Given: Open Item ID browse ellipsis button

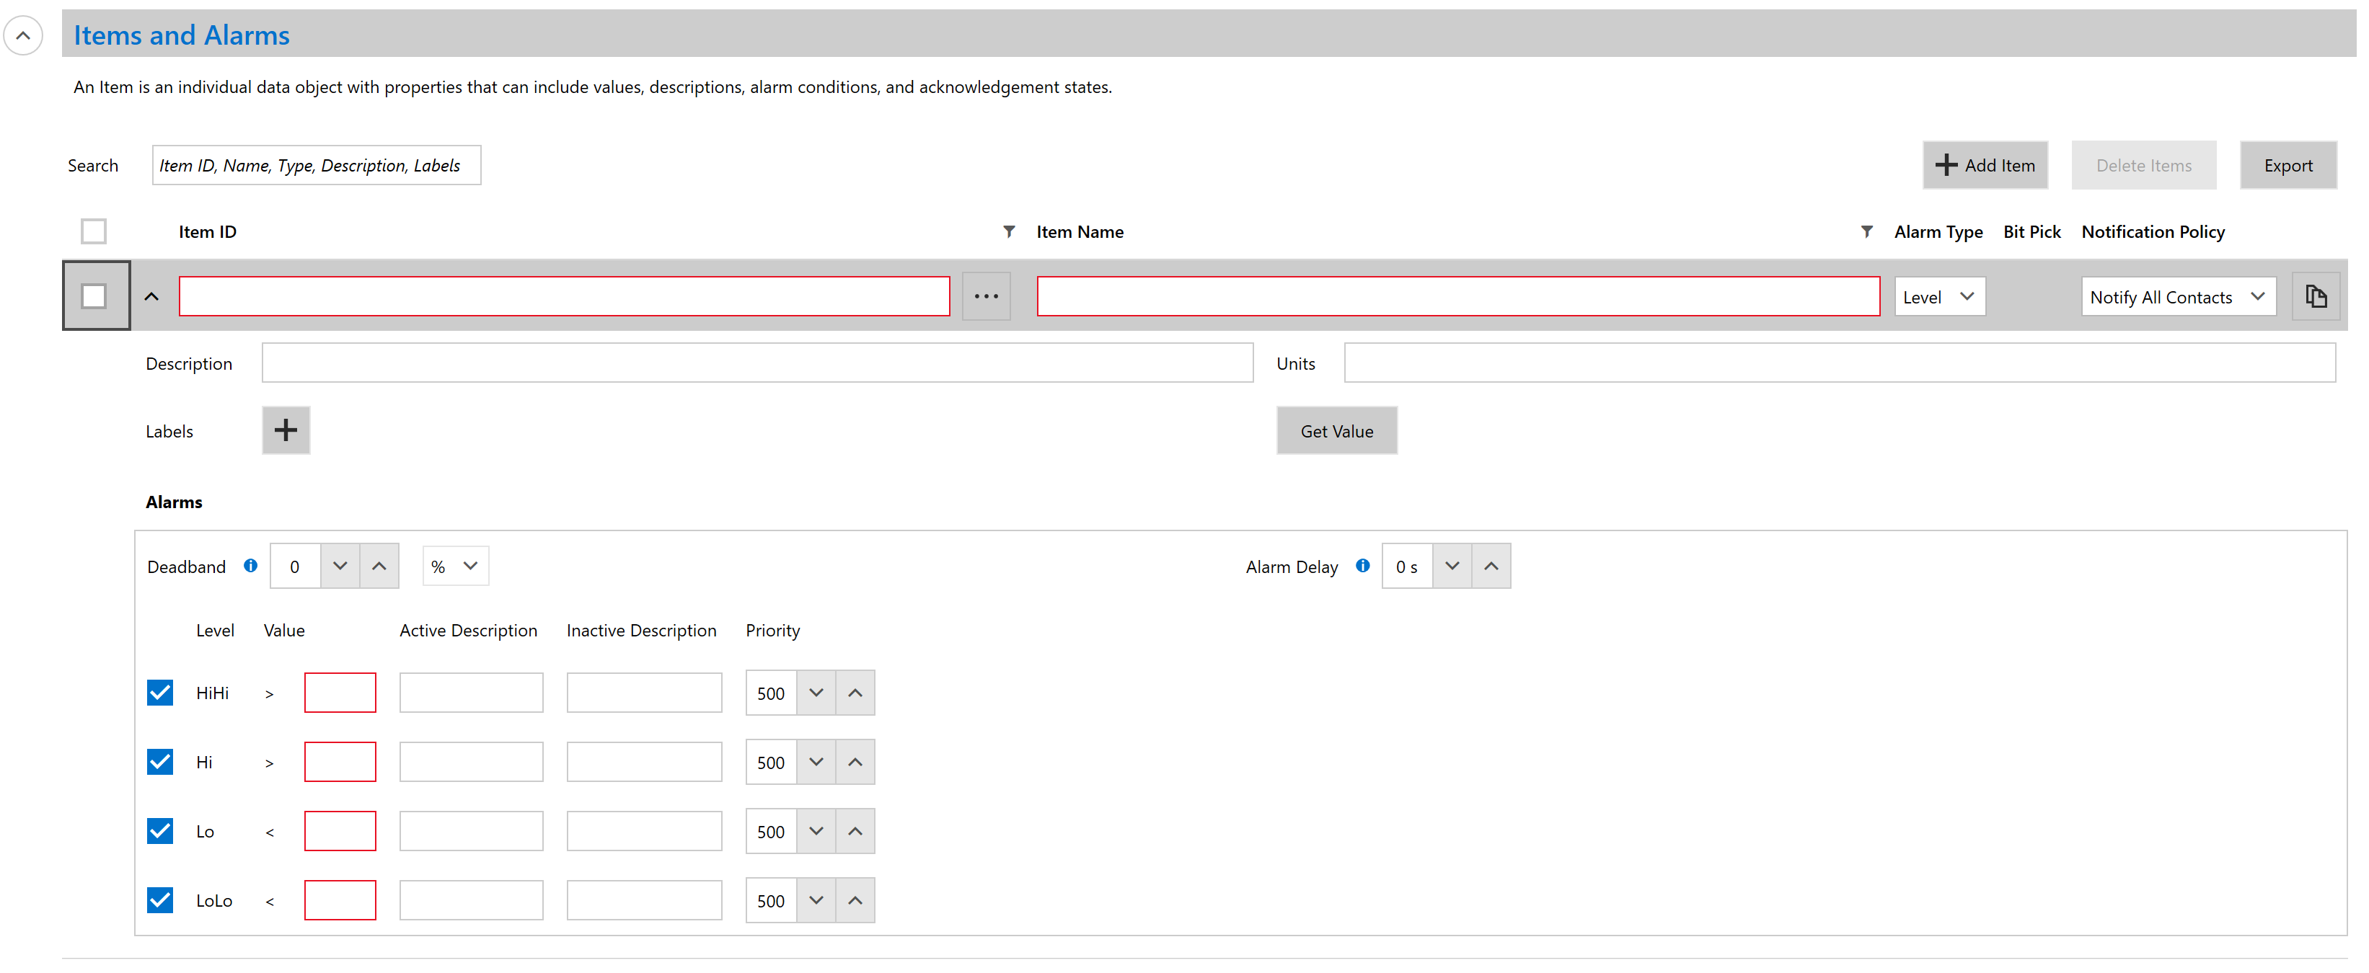Looking at the screenshot, I should pos(986,296).
